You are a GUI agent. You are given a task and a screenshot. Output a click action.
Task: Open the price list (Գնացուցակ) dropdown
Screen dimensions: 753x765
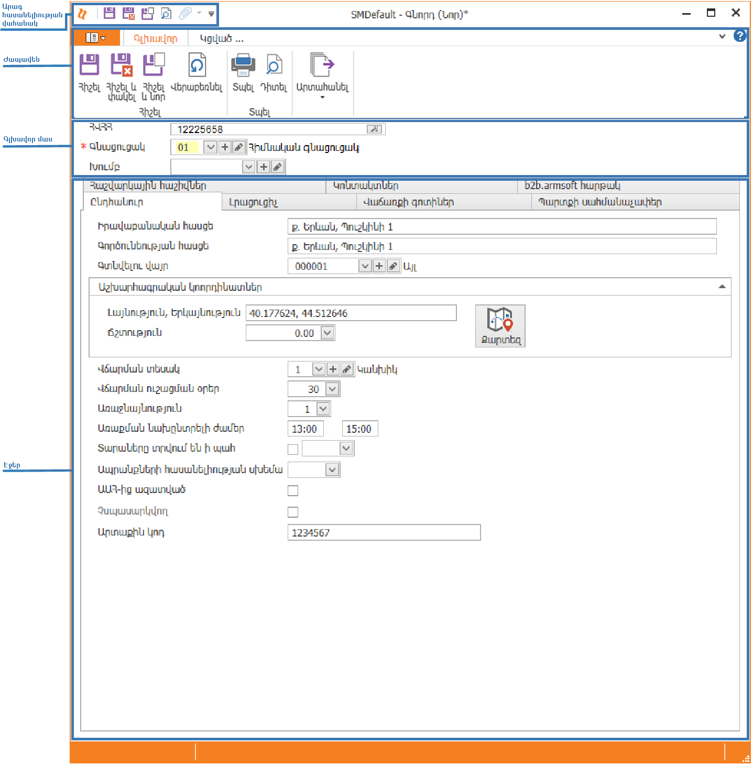(210, 147)
